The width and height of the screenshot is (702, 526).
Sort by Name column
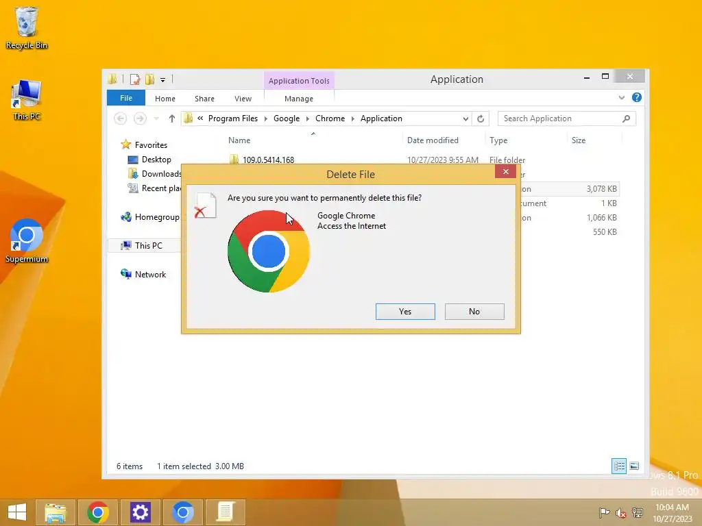point(239,140)
